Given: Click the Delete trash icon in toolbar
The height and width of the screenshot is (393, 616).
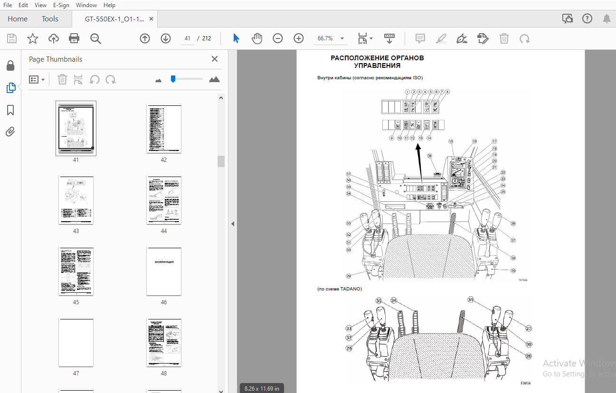Looking at the screenshot, I should pyautogui.click(x=504, y=38).
